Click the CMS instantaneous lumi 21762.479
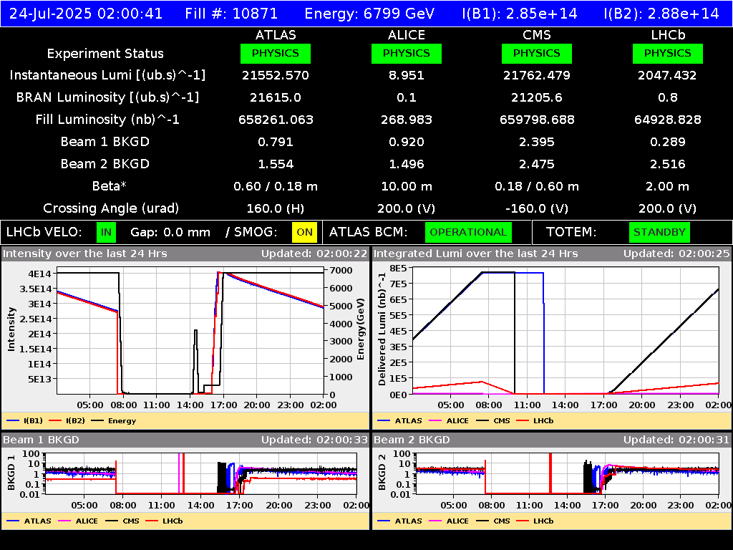Viewport: 733px width, 550px height. tap(537, 75)
